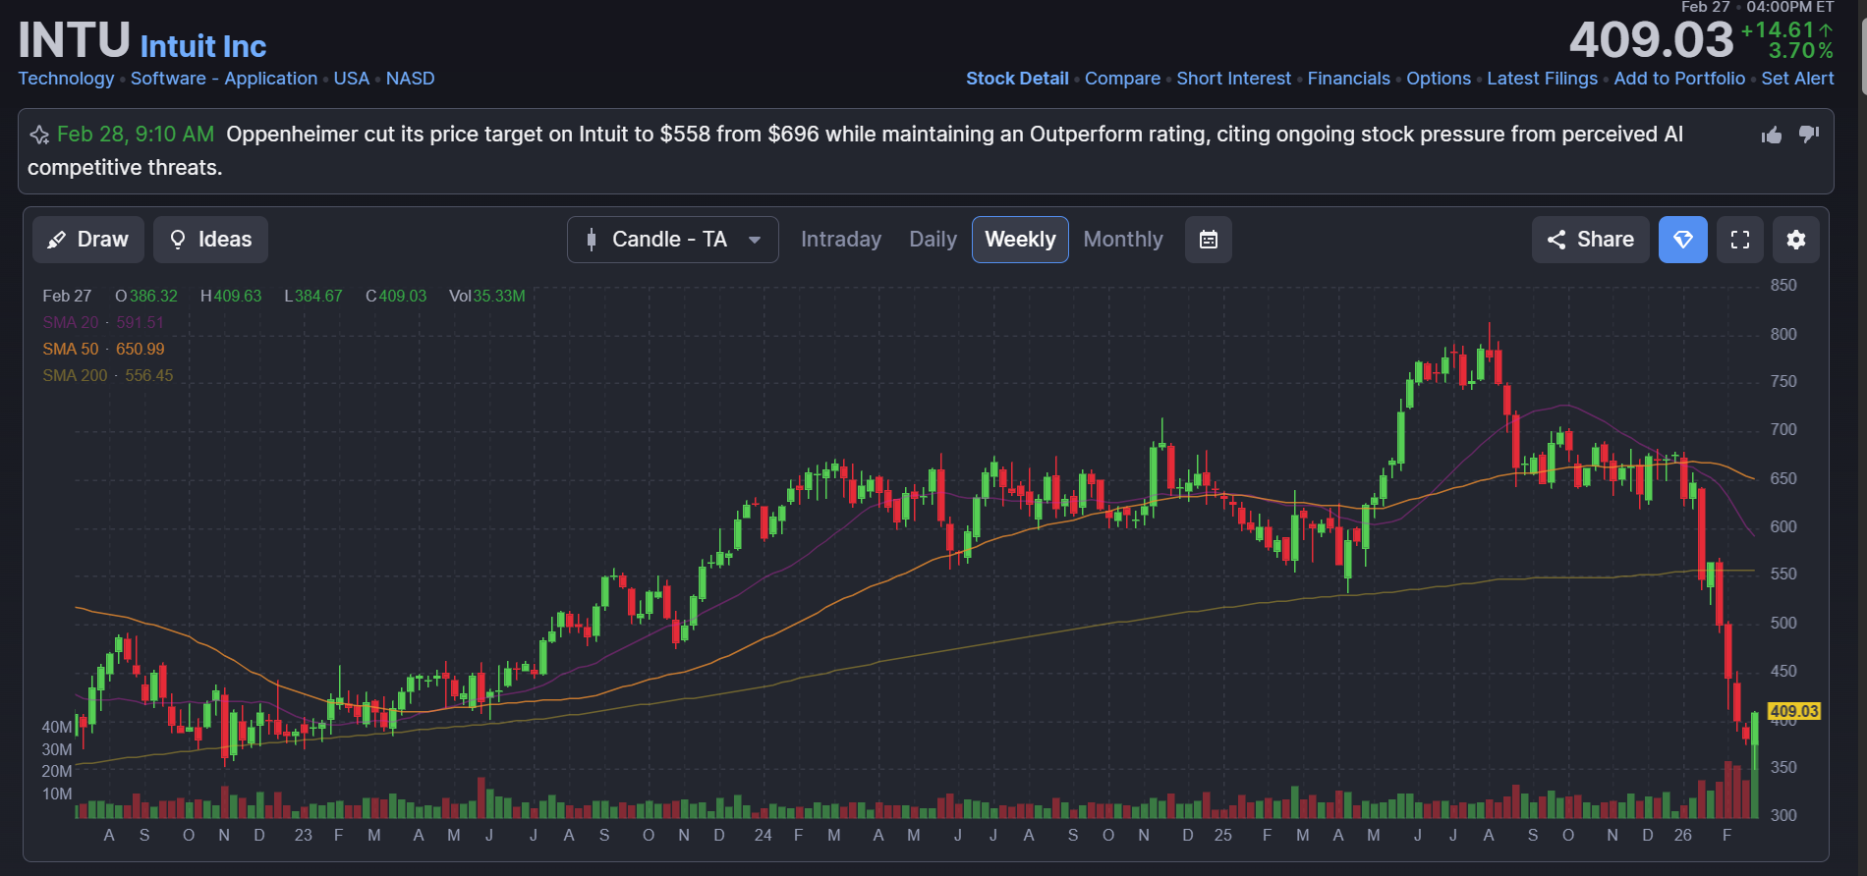
Task: Open Software - Application industry link
Action: tap(224, 79)
